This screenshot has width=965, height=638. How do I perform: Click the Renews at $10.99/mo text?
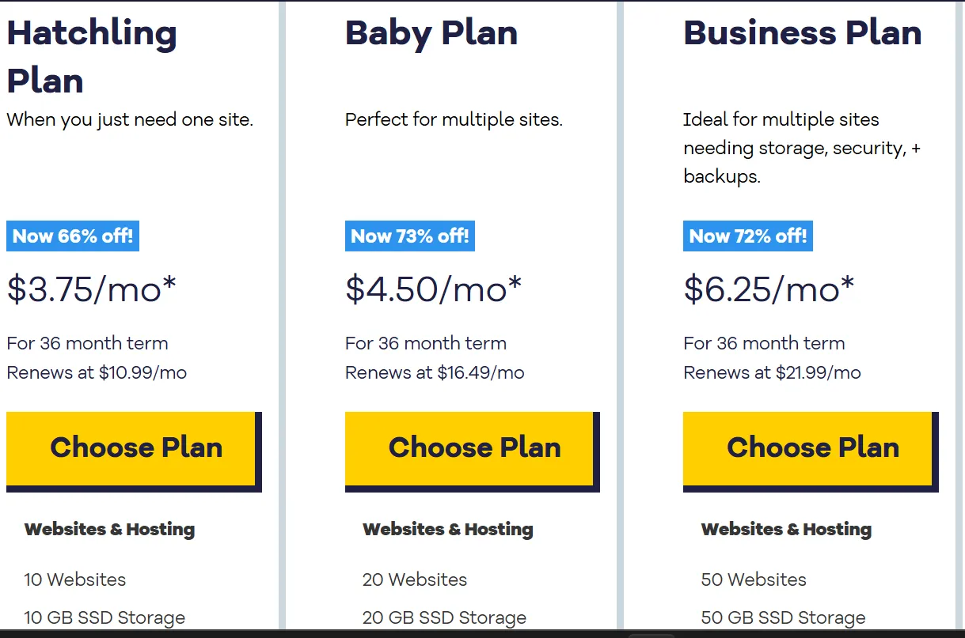coord(97,372)
